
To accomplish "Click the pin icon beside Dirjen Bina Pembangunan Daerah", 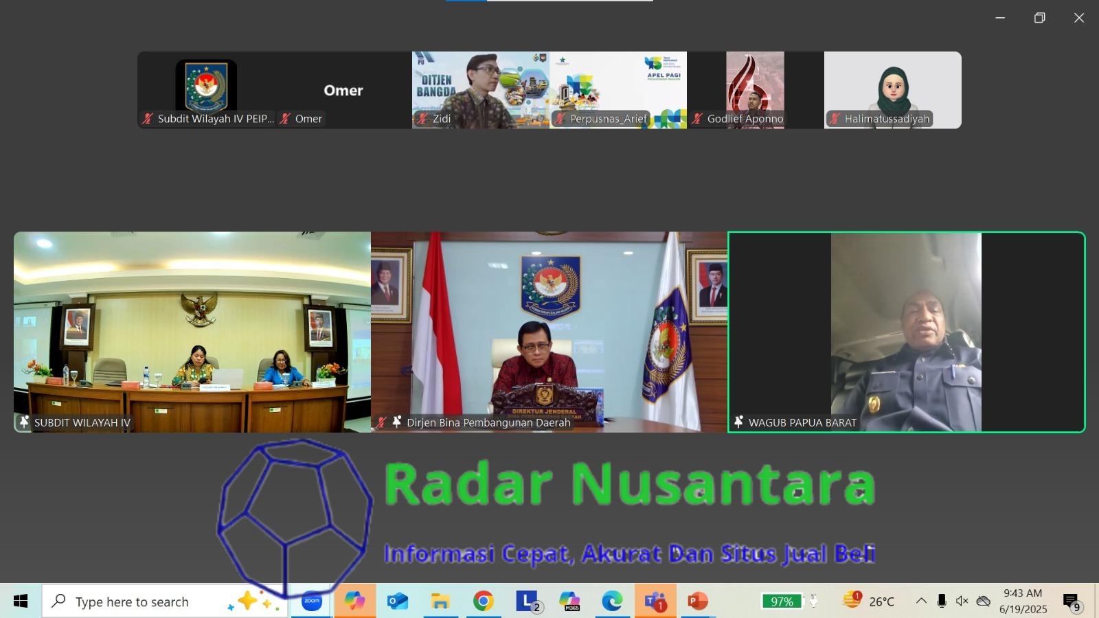I will tap(397, 422).
